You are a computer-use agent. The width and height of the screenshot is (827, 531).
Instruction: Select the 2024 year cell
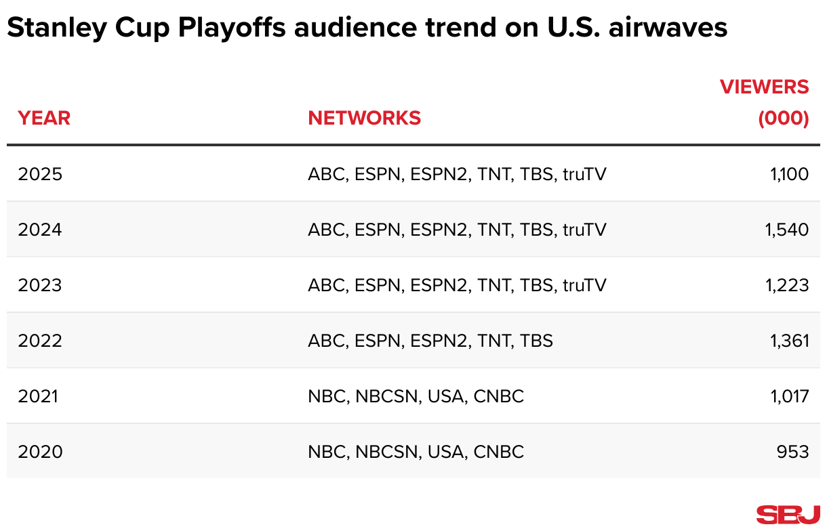(40, 230)
